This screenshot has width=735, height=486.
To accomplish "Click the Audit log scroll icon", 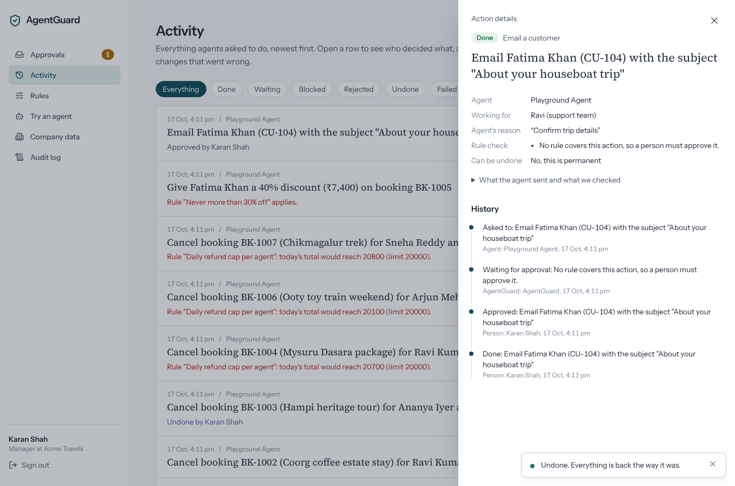I will pyautogui.click(x=19, y=157).
